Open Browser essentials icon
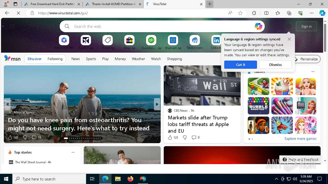 point(300,13)
